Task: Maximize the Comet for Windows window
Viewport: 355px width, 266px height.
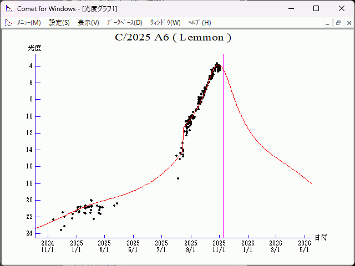Action: (316, 9)
